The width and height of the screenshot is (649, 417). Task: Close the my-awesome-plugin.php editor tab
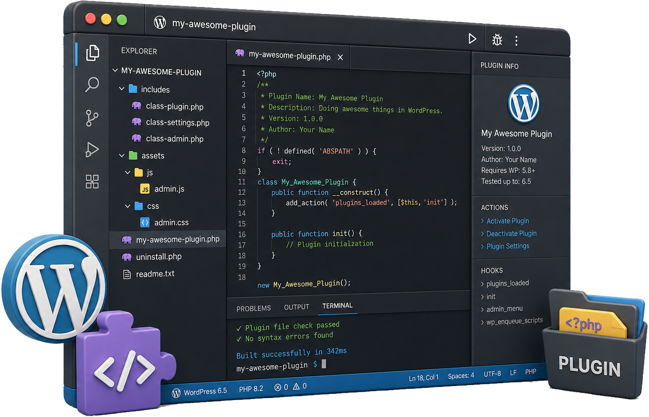click(340, 57)
